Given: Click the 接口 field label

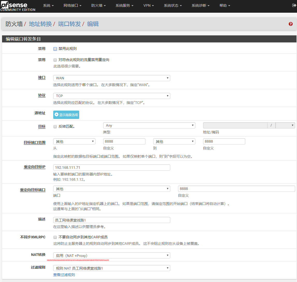Looking at the screenshot, I should [x=42, y=78].
